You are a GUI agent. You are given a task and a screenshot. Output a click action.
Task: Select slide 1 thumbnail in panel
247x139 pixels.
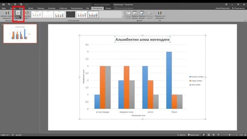(20, 34)
